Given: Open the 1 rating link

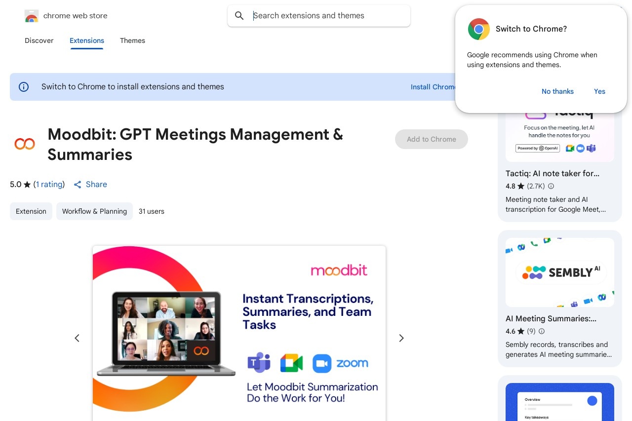Looking at the screenshot, I should point(49,185).
